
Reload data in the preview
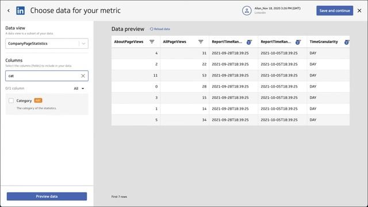(160, 29)
